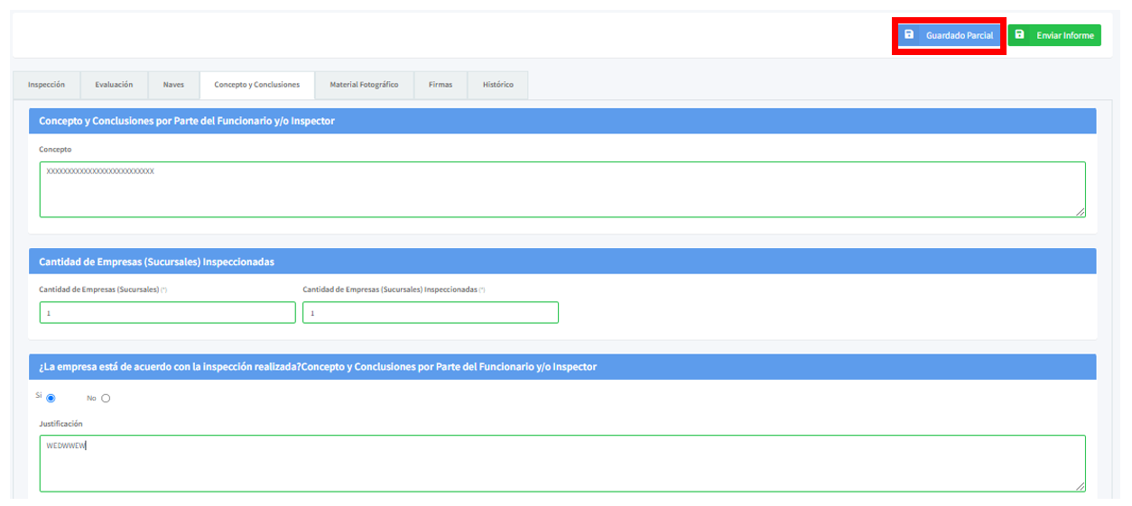This screenshot has height=506, width=1132.
Task: Click the Sucursales Inspeccionadas input field
Action: coord(431,312)
